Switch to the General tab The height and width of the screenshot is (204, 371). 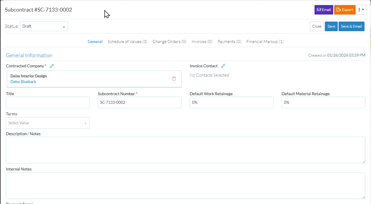pos(95,42)
